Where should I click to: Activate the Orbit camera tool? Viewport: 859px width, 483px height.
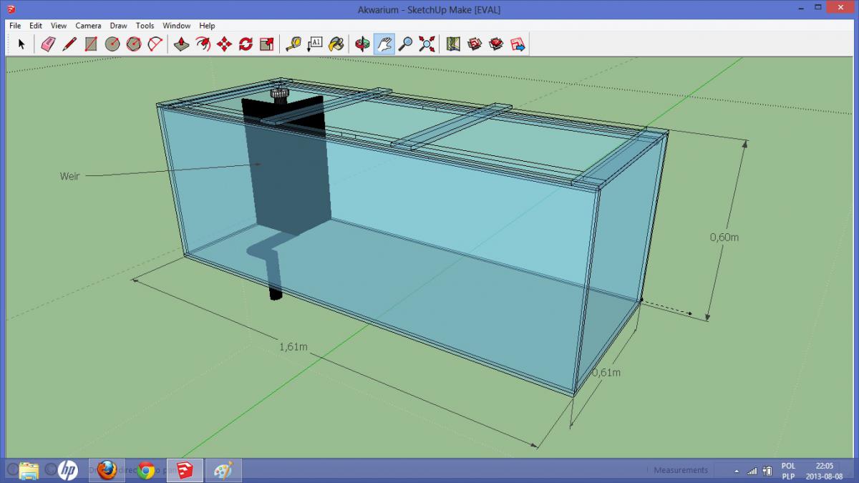point(363,44)
